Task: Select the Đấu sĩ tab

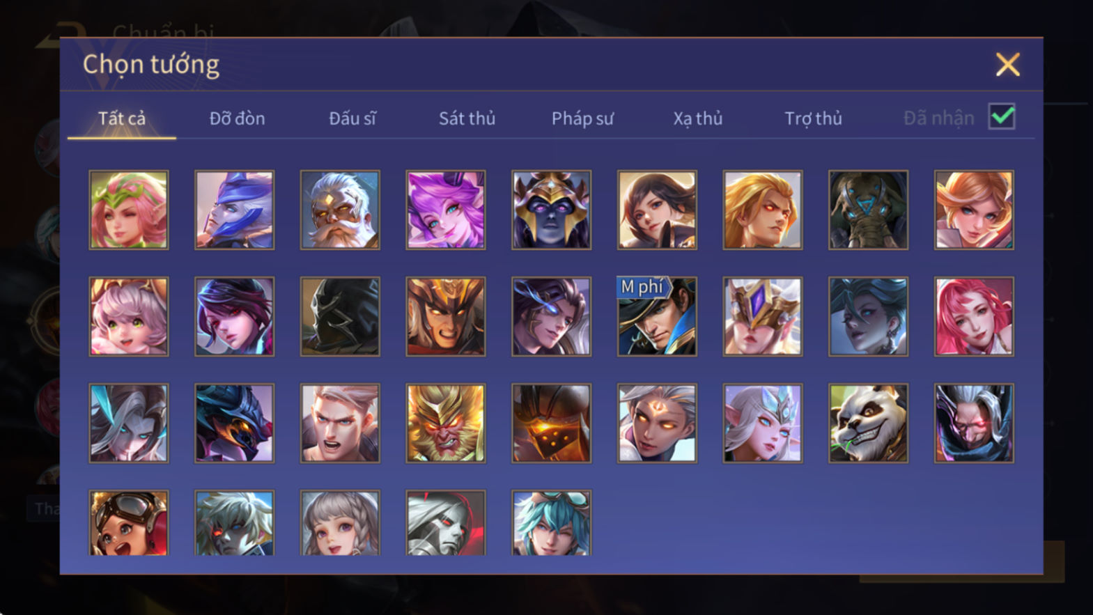Action: pyautogui.click(x=352, y=118)
